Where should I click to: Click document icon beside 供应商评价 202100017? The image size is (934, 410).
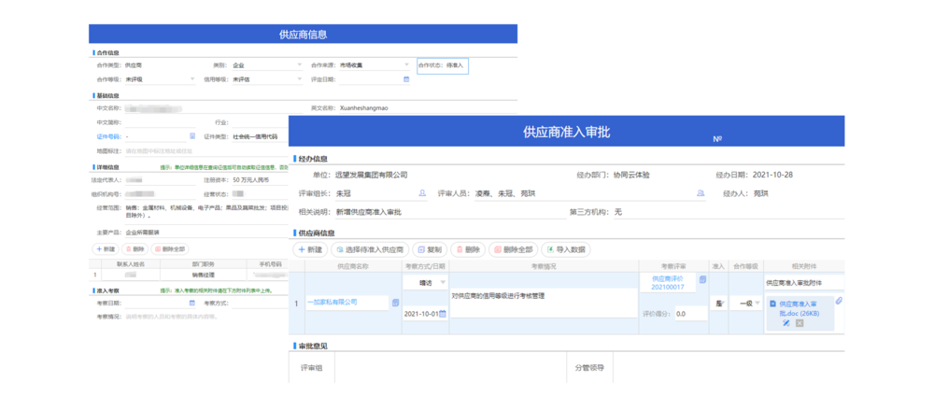[x=702, y=279]
